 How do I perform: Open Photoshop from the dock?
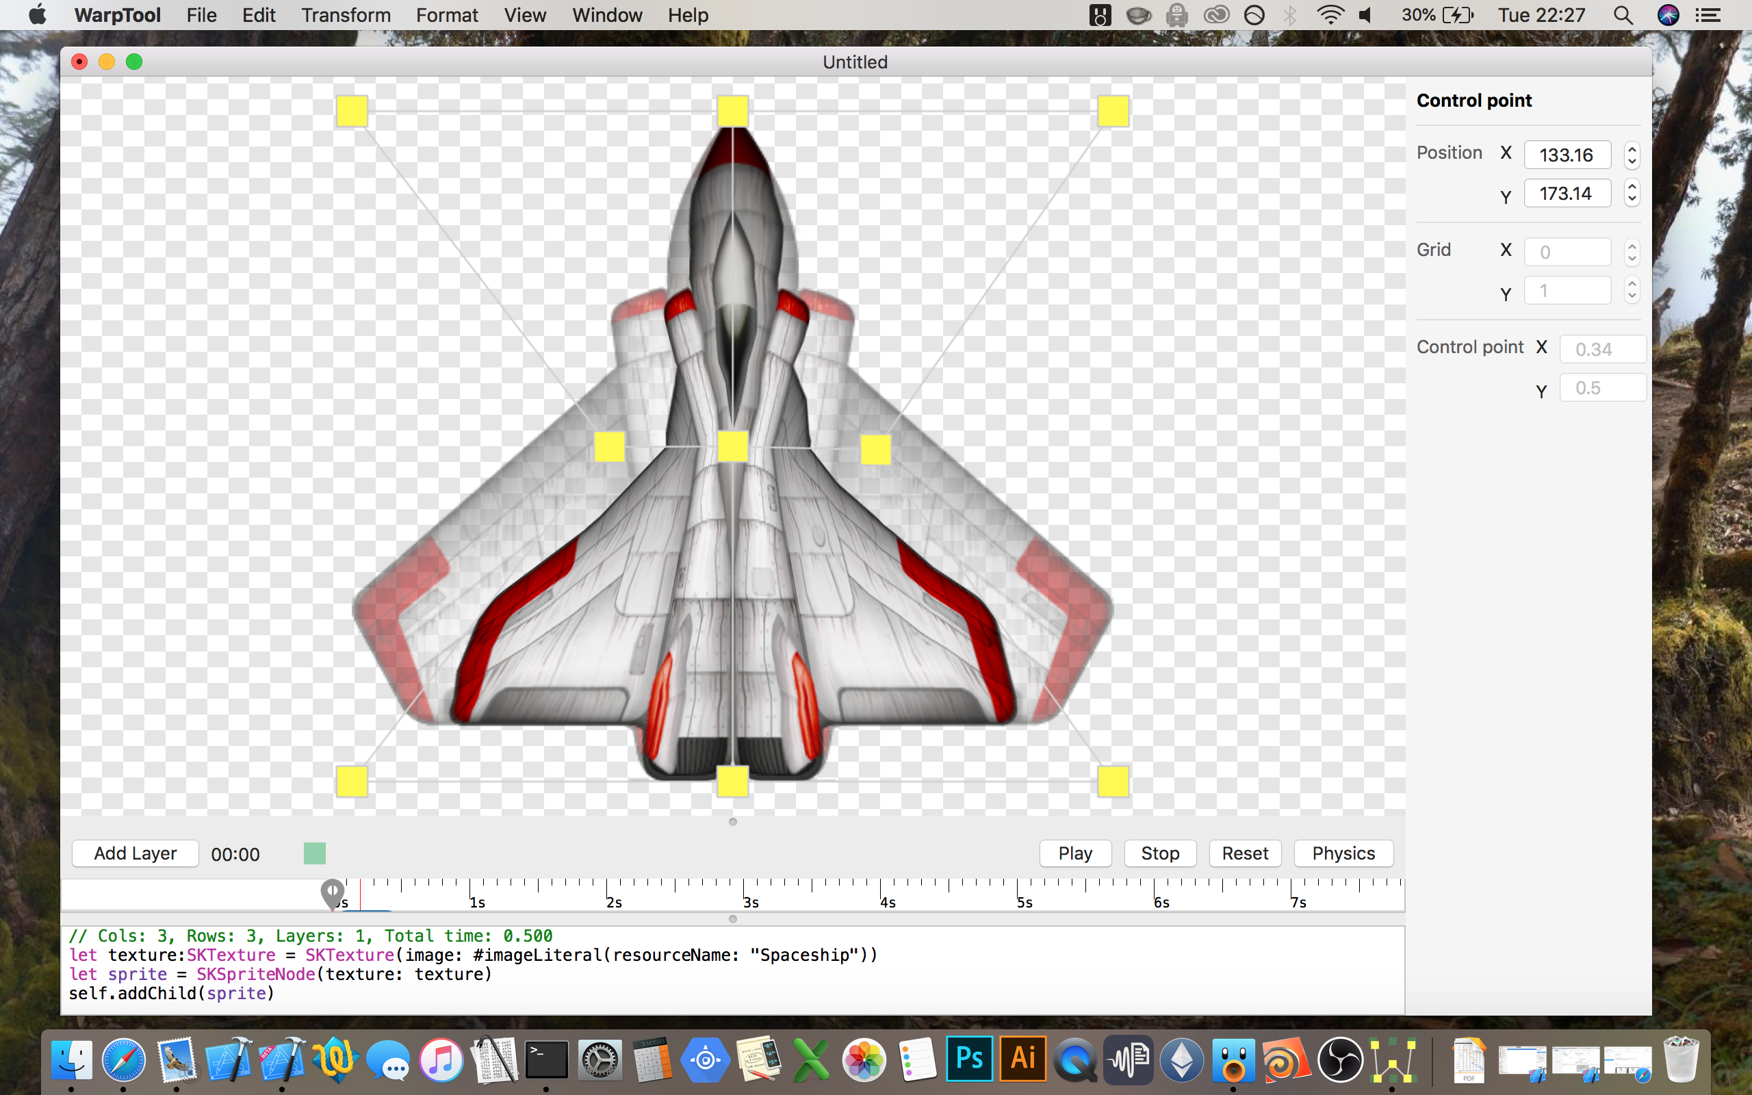[968, 1059]
